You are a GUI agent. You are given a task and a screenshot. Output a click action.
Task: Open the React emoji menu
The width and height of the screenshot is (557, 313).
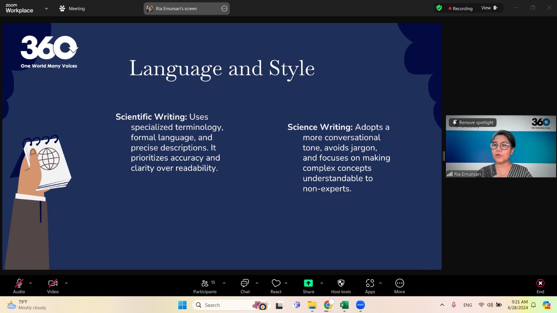(276, 286)
